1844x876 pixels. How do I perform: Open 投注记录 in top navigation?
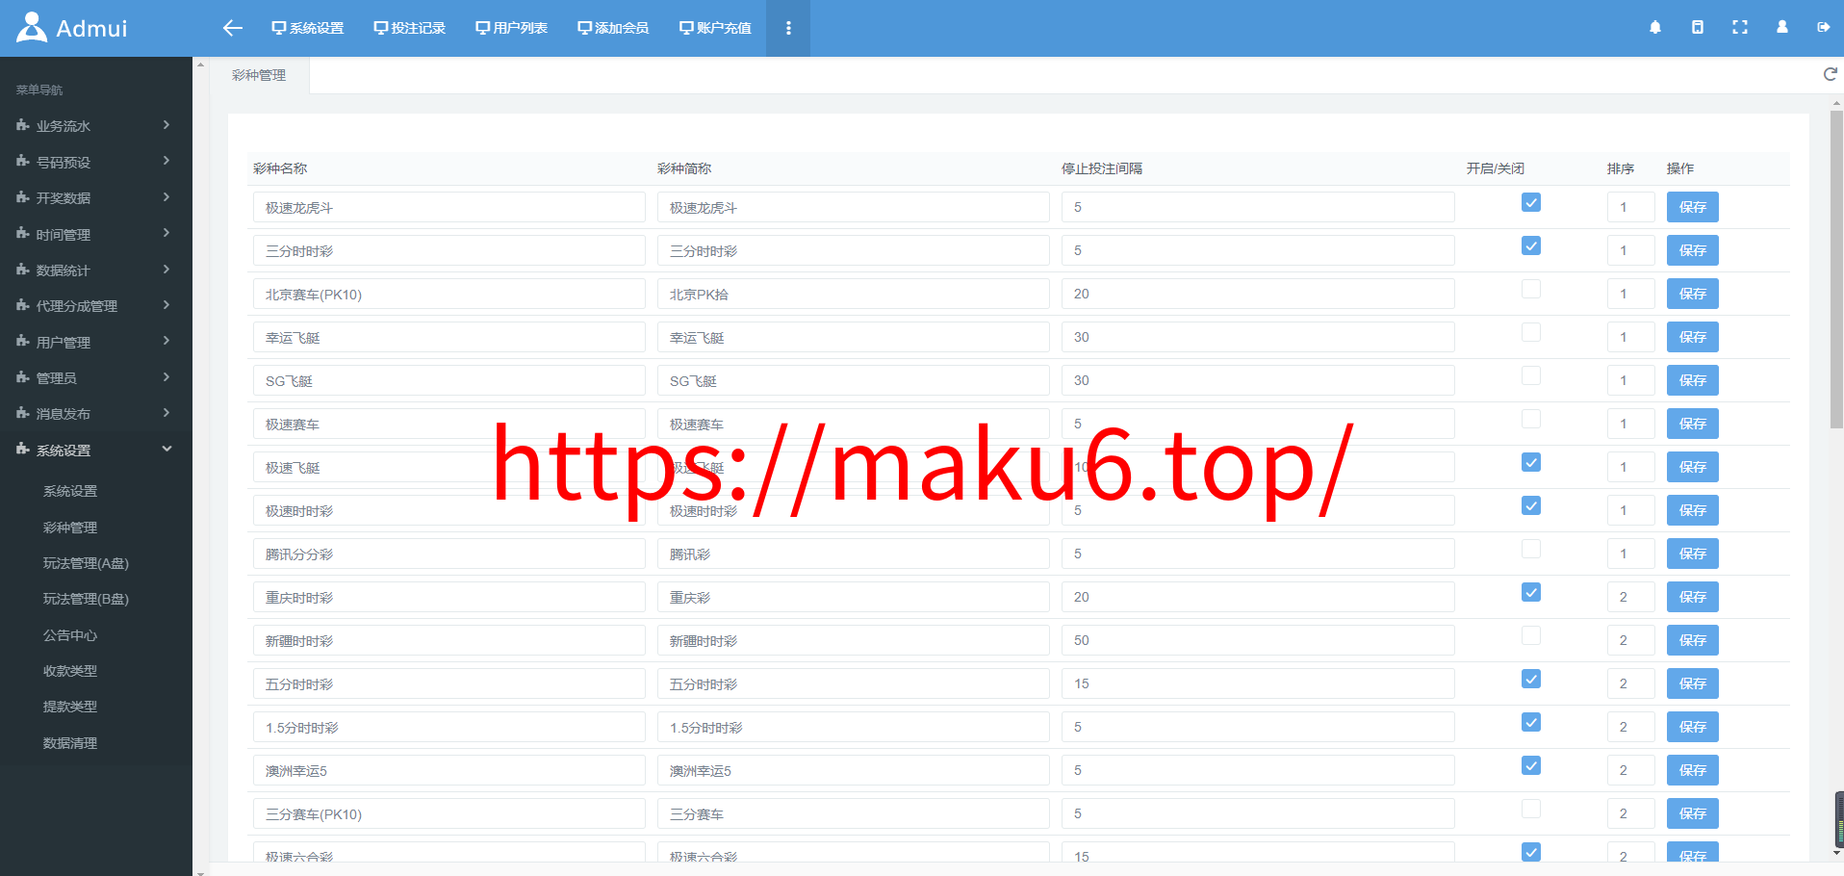tap(410, 28)
